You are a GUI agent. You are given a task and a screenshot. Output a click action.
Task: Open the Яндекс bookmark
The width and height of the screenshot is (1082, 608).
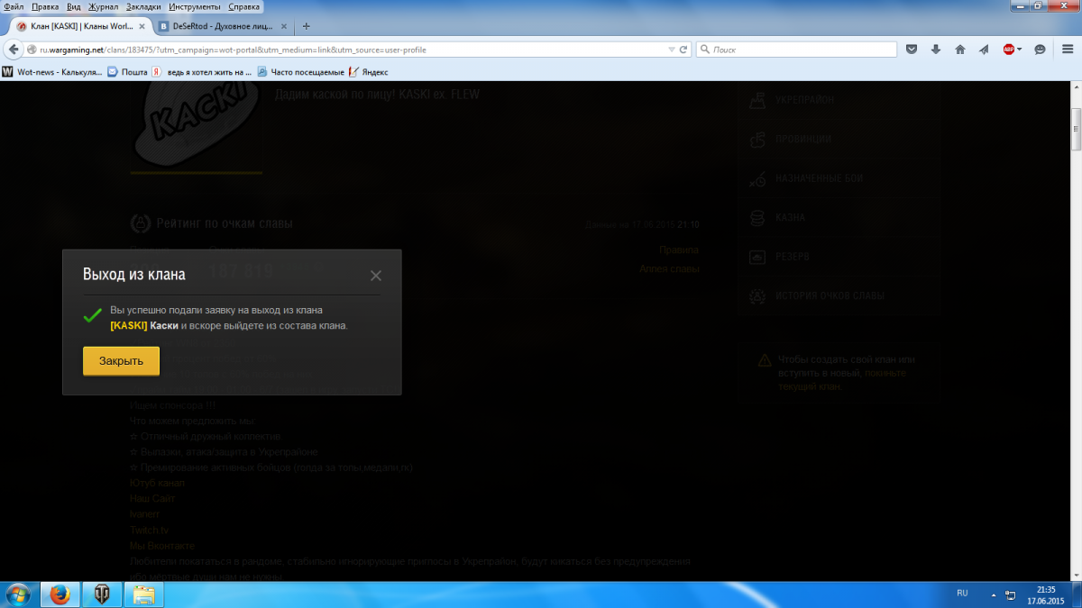[x=369, y=71]
